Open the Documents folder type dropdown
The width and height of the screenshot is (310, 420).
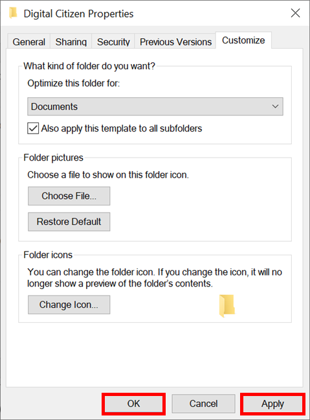tap(155, 106)
